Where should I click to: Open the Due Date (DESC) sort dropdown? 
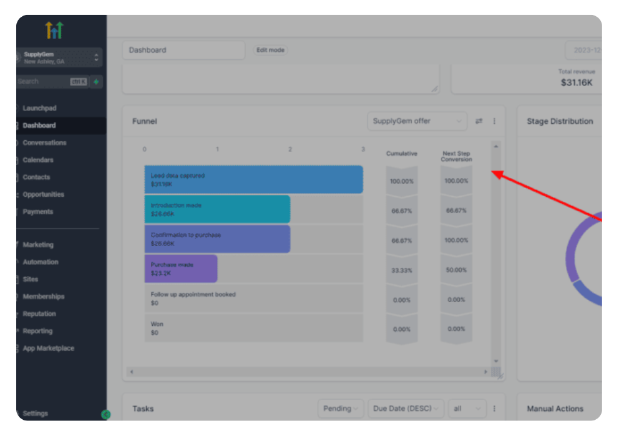coord(406,409)
